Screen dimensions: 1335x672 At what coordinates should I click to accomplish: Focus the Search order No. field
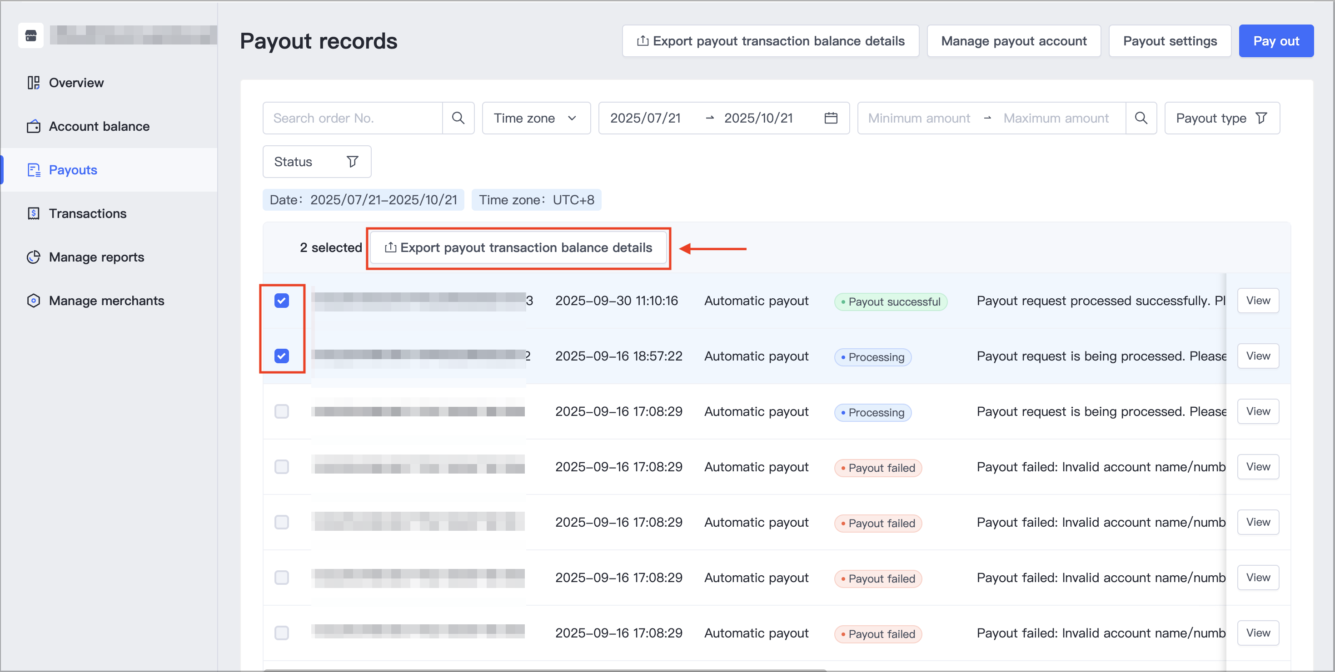click(353, 118)
